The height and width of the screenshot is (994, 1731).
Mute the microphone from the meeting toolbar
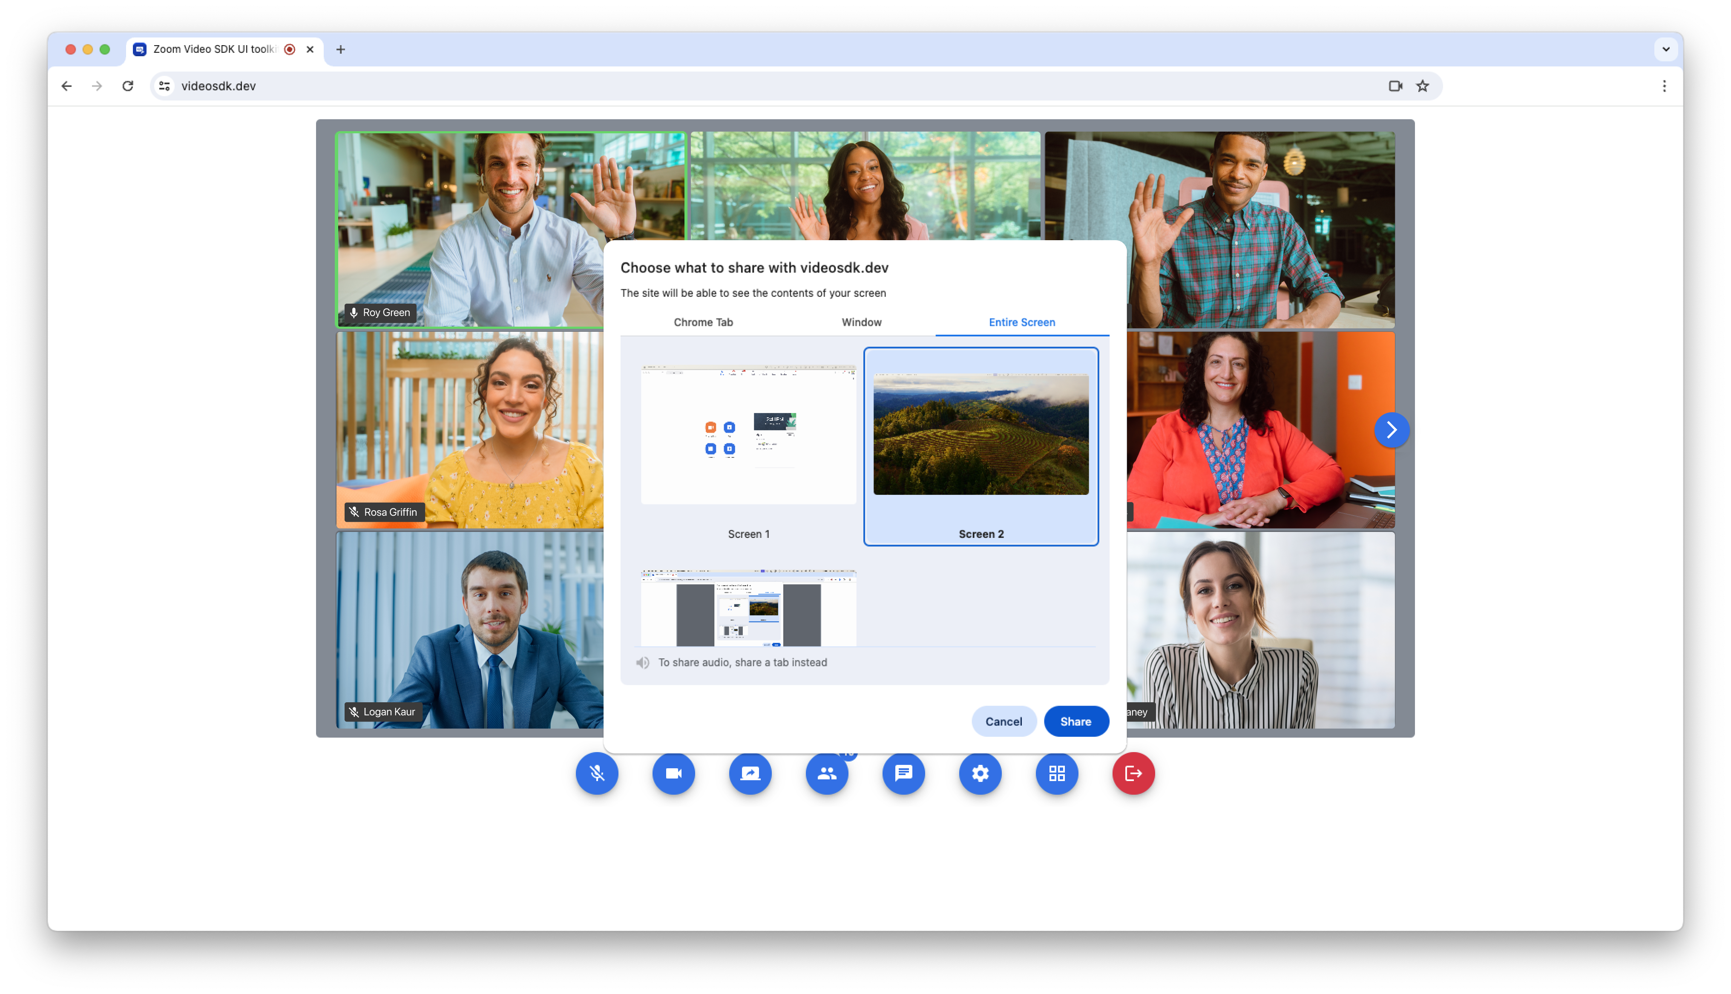[x=597, y=773]
